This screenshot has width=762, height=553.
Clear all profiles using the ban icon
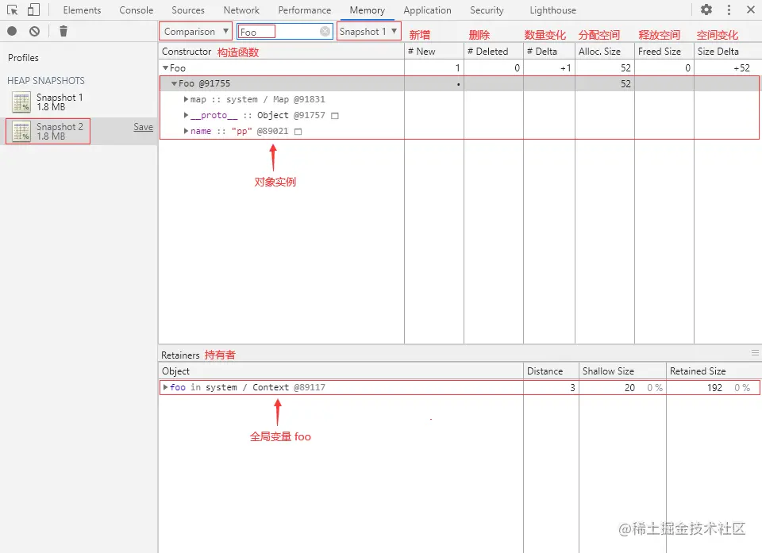34,31
